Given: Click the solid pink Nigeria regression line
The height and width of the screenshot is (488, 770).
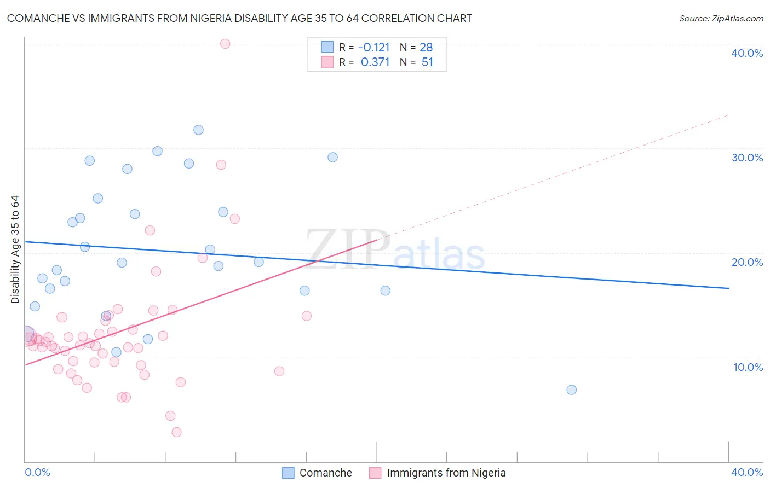Looking at the screenshot, I should [201, 302].
